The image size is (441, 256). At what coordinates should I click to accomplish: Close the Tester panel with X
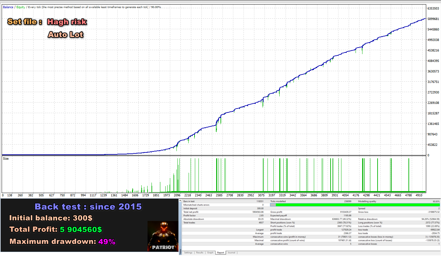click(x=180, y=200)
